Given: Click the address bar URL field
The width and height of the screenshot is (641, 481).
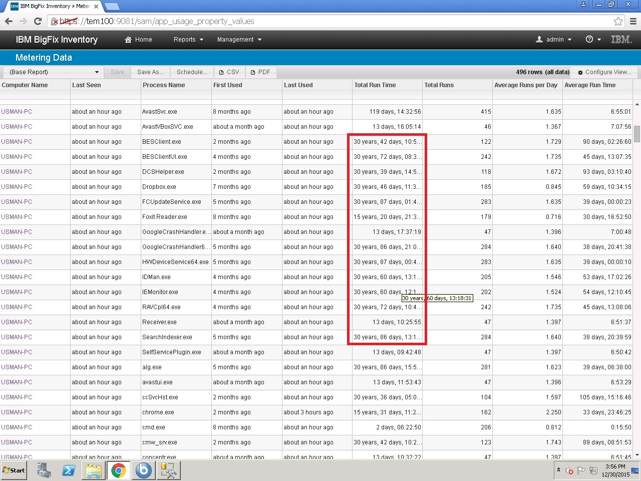Looking at the screenshot, I should [x=331, y=21].
